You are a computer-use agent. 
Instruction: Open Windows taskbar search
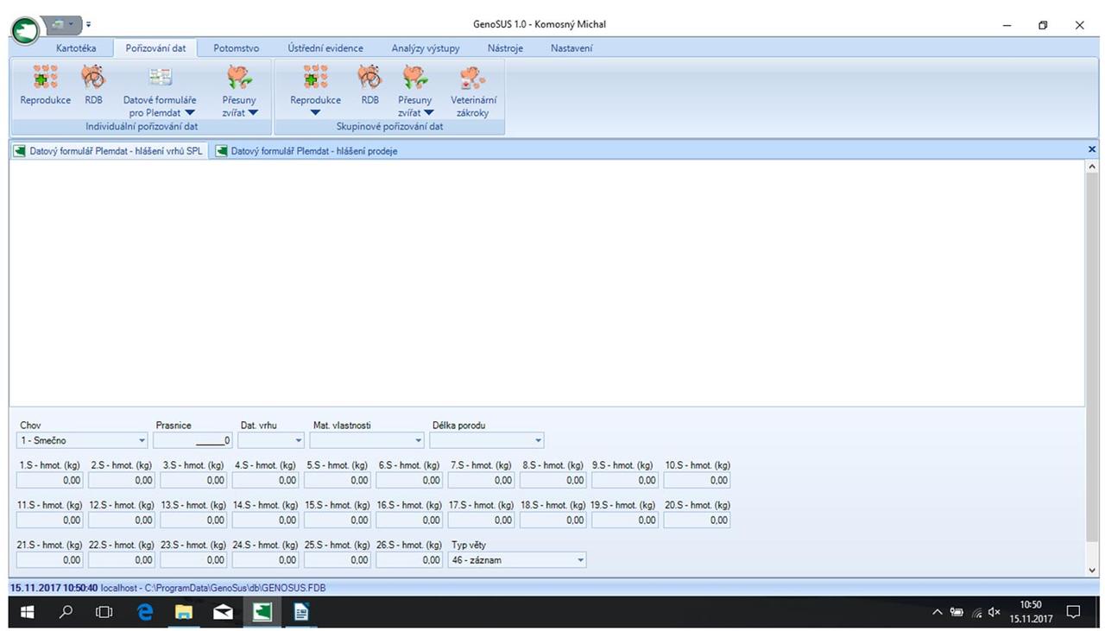pyautogui.click(x=66, y=612)
